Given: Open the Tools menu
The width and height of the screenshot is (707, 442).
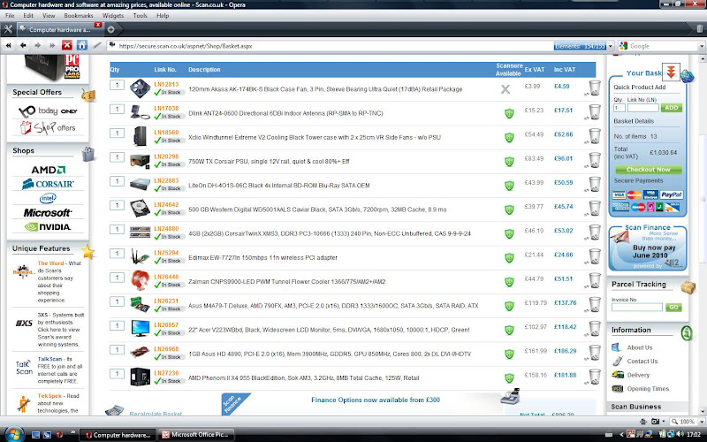Looking at the screenshot, I should coord(141,15).
